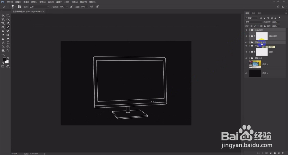288x155 pixels.
Task: Select the Quick Selection tool
Action: [8, 19]
